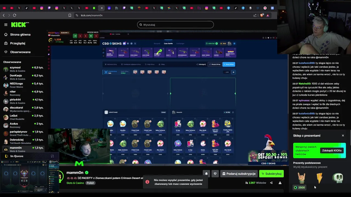
Task: Switch to the green Kick tab
Action: tap(94, 8)
